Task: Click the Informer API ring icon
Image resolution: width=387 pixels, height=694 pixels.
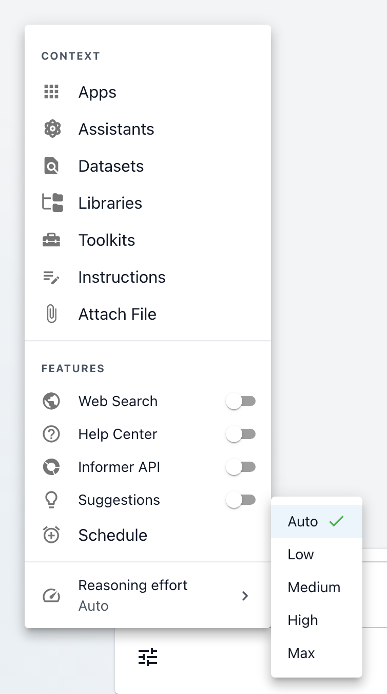Action: (51, 467)
